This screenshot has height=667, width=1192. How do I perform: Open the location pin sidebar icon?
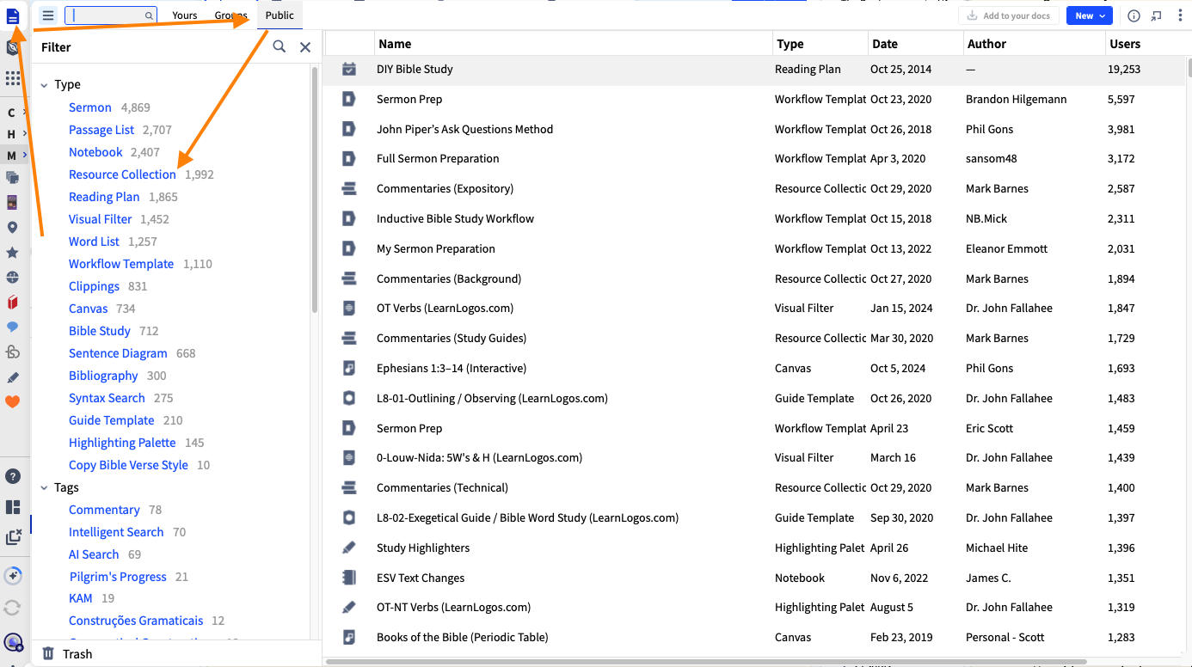[13, 228]
